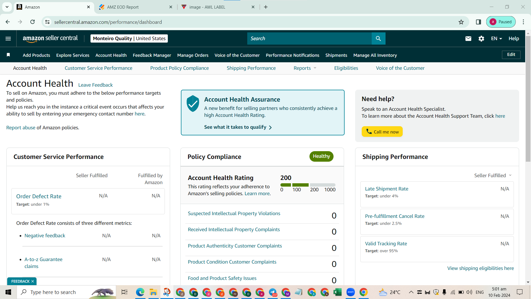The image size is (531, 299).
Task: Click Help in the header
Action: (x=514, y=38)
